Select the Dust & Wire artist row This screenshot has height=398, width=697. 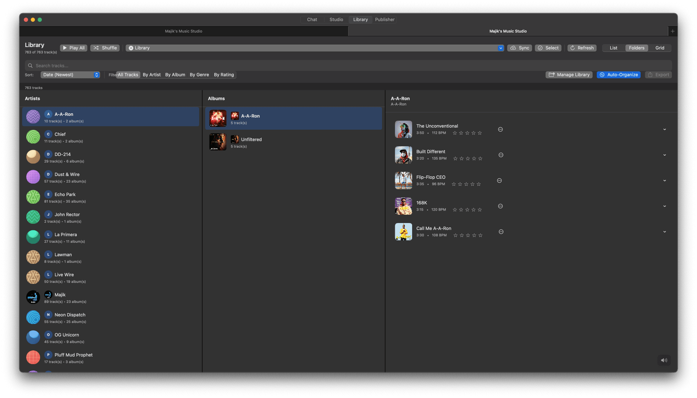(111, 177)
